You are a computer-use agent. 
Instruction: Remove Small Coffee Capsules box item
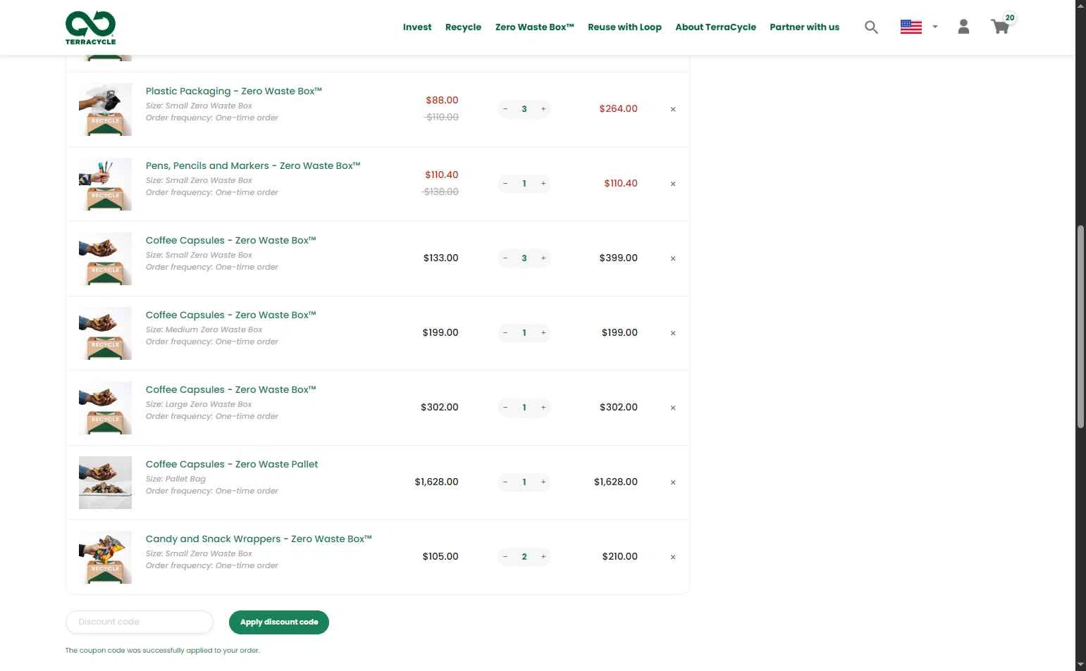[x=673, y=258]
